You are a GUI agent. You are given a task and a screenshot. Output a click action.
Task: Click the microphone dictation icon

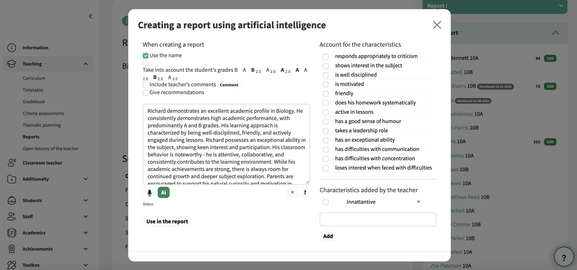coord(149,193)
